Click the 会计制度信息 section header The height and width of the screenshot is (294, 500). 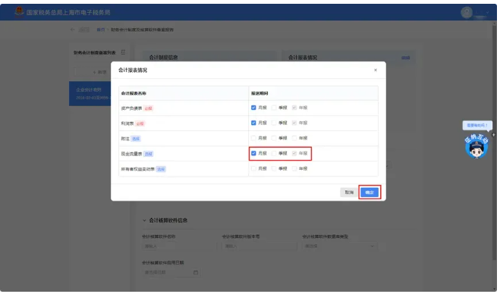coord(164,58)
